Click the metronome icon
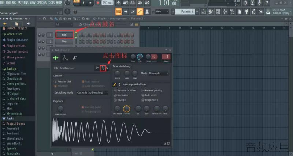The image size is (293, 156). click(x=118, y=3)
